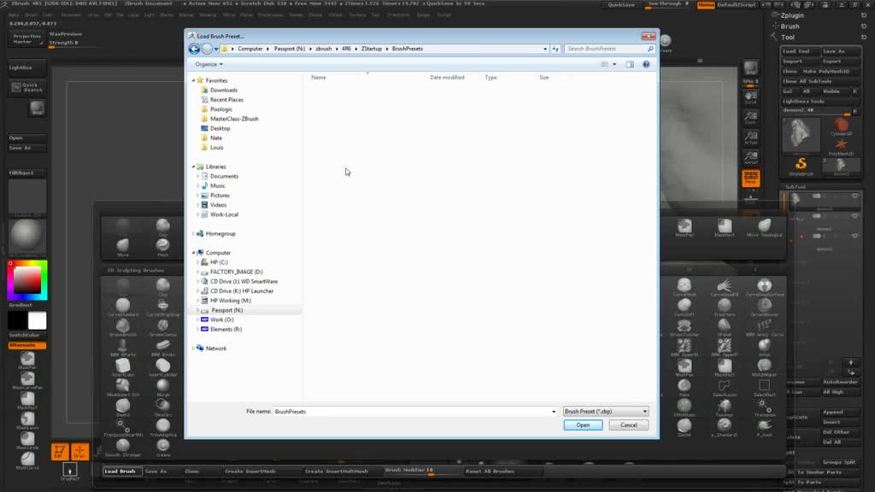Go to Computer in breadcrumb path

[250, 49]
